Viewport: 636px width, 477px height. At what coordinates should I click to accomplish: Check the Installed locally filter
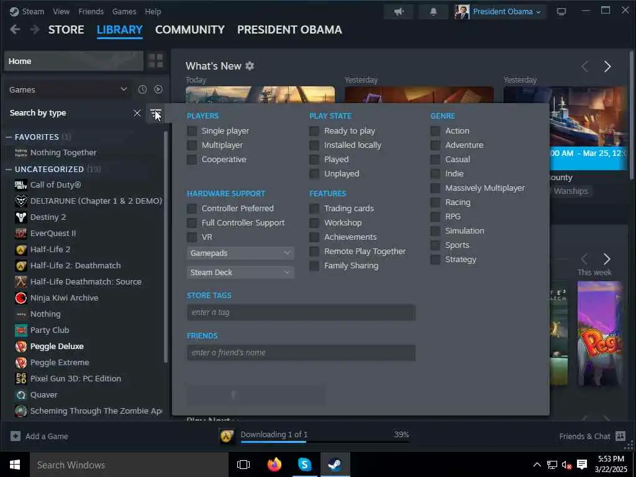pos(314,145)
